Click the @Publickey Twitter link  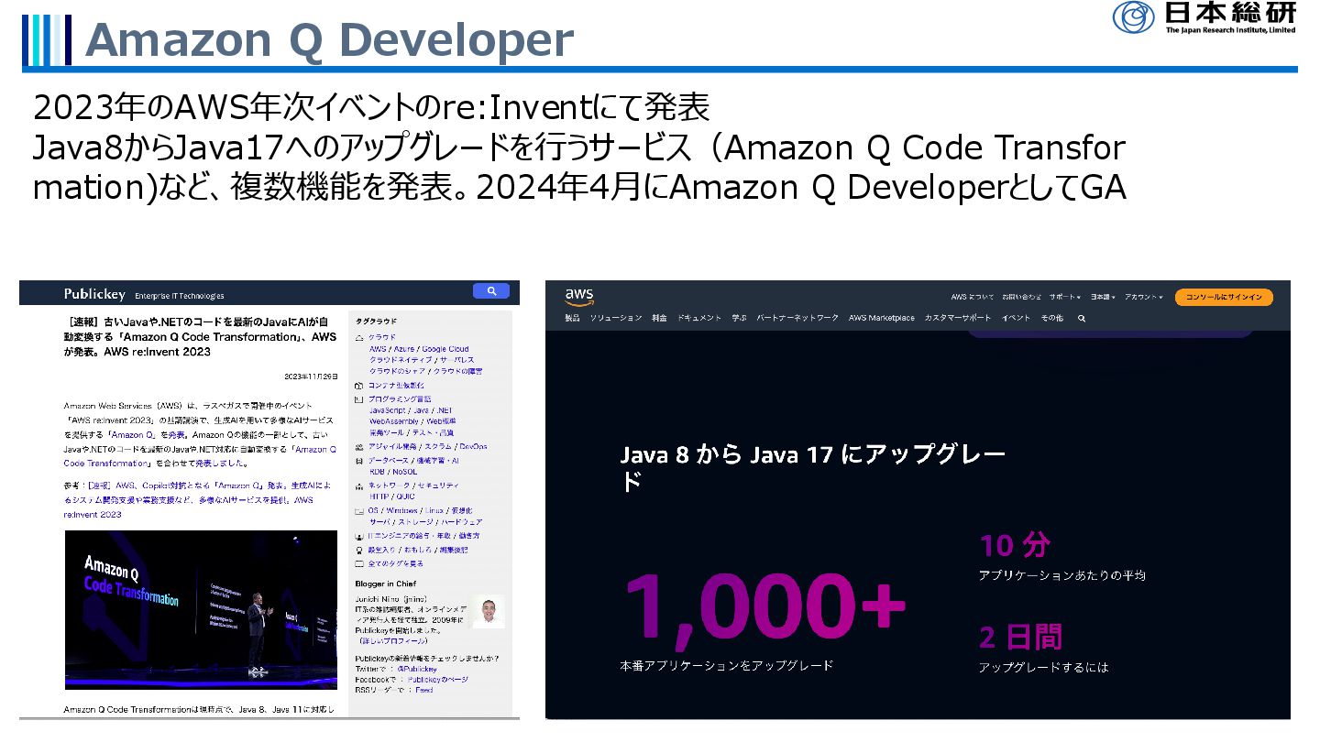417,670
